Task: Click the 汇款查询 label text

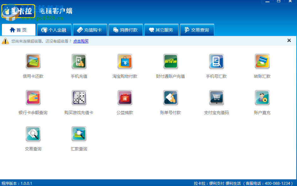Action: click(x=79, y=149)
